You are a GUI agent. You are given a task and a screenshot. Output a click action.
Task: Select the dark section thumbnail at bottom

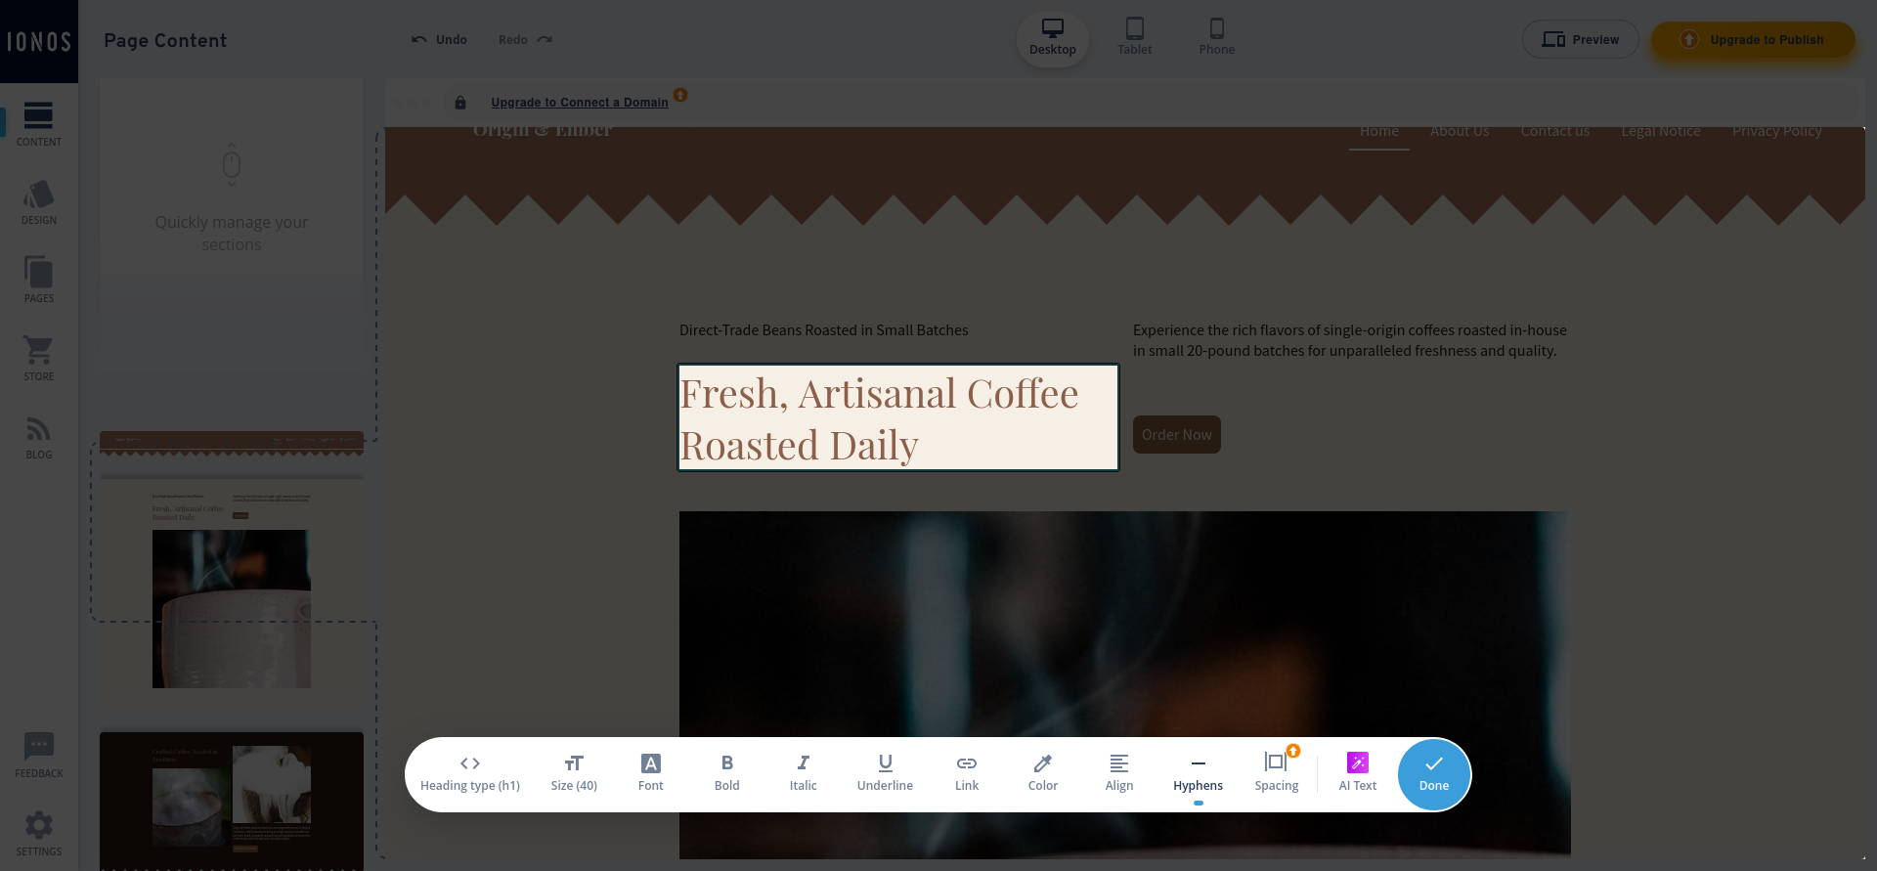coord(232,801)
